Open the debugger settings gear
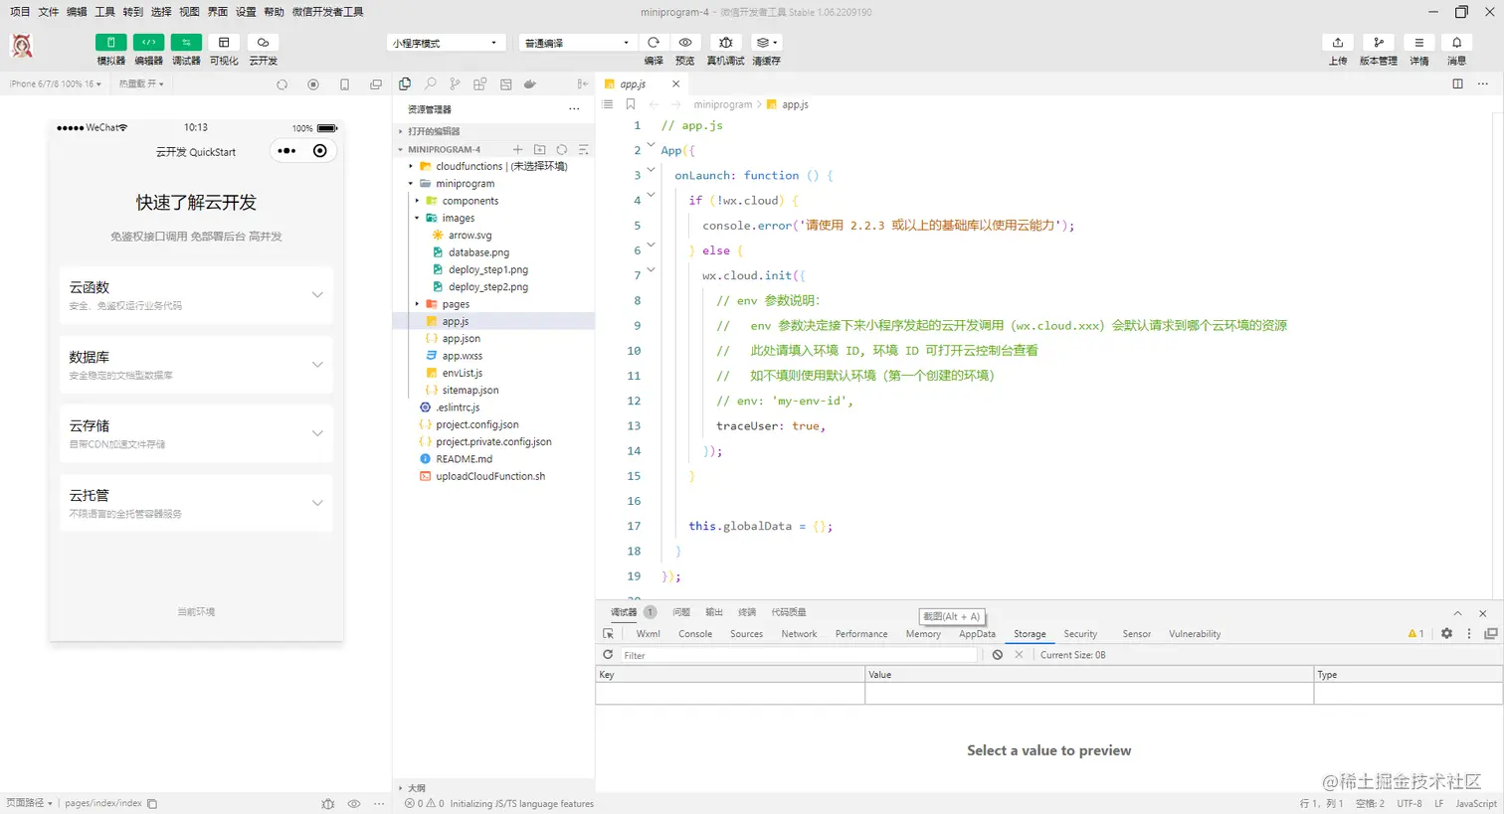Viewport: 1504px width, 814px height. click(x=1446, y=634)
